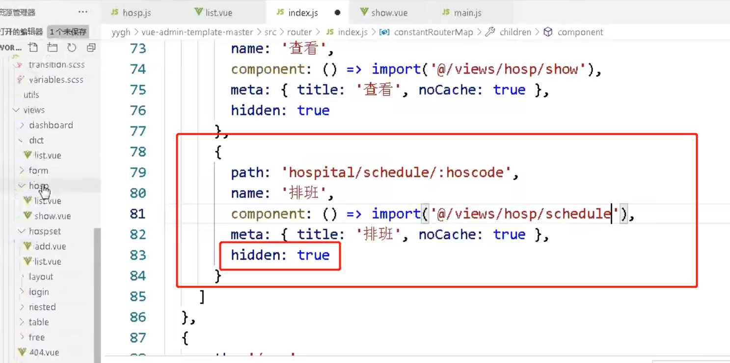This screenshot has width=730, height=363.
Task: Open add.vue under hospset
Action: coord(50,246)
